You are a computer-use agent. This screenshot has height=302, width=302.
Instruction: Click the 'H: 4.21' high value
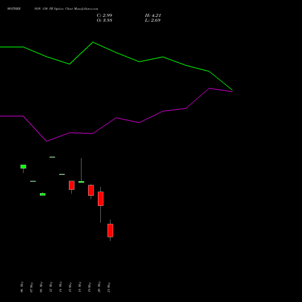pyautogui.click(x=153, y=16)
